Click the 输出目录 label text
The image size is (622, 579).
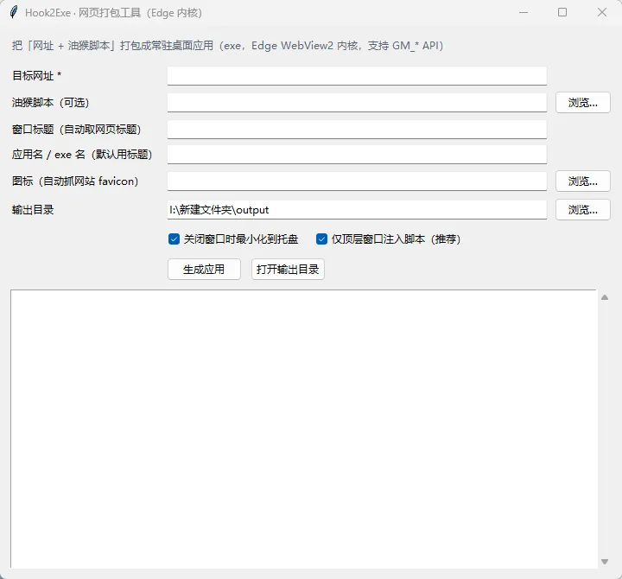pos(33,209)
